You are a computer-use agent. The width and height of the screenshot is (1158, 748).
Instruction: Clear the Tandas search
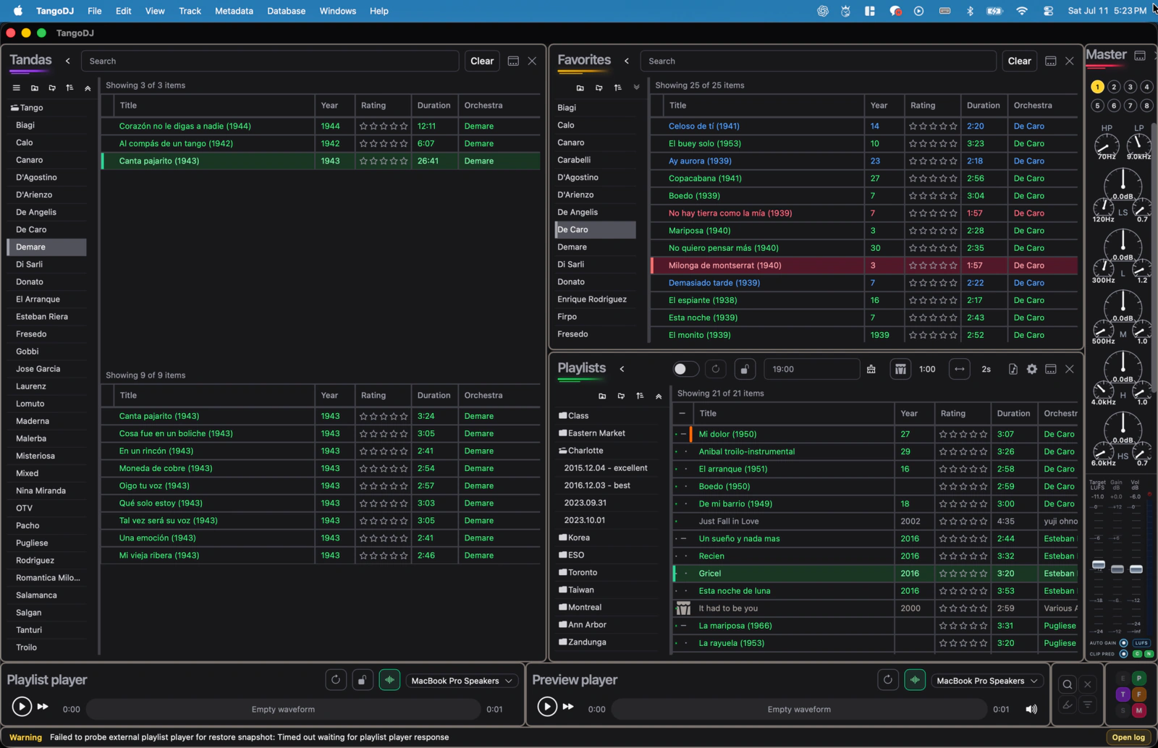482,61
